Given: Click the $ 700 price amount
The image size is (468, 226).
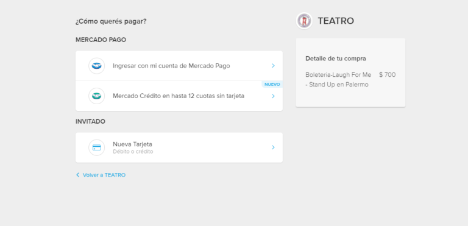Looking at the screenshot, I should tap(388, 75).
